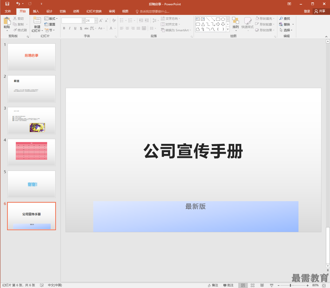This screenshot has width=330, height=288.
Task: Click the Shape Effects (形状效果) button
Action: pyautogui.click(x=265, y=30)
